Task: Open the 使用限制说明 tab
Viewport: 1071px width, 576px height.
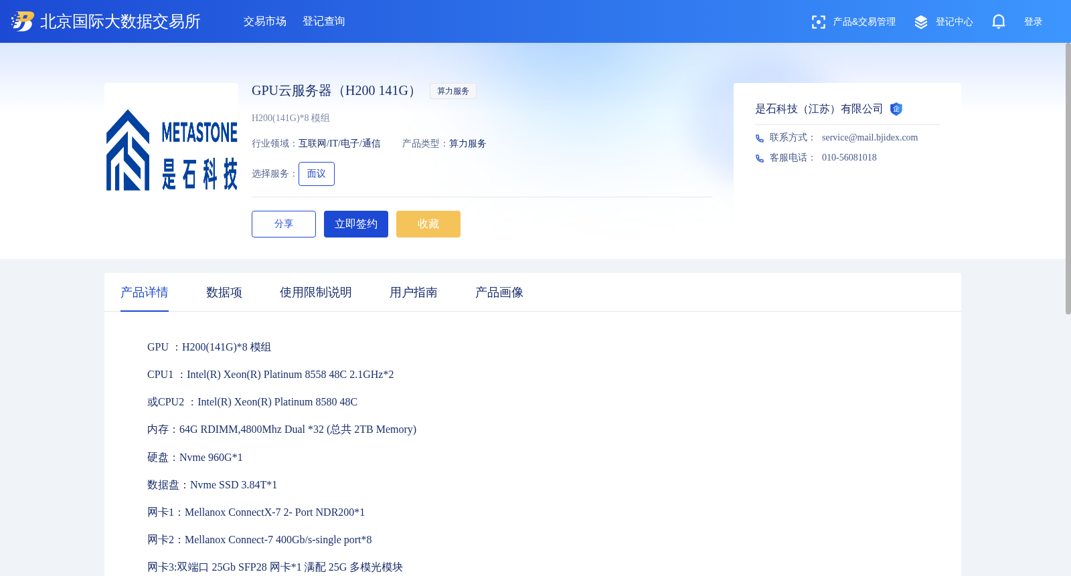Action: [x=316, y=292]
